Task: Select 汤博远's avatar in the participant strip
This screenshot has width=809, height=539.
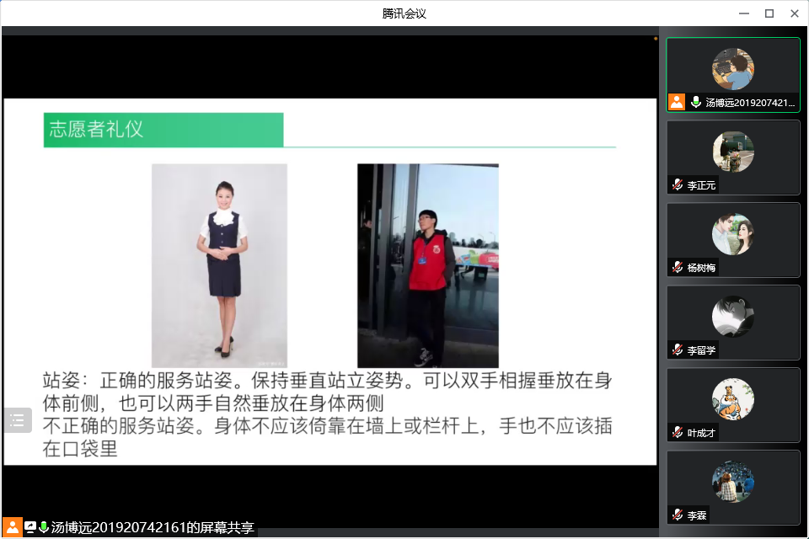Action: (732, 69)
